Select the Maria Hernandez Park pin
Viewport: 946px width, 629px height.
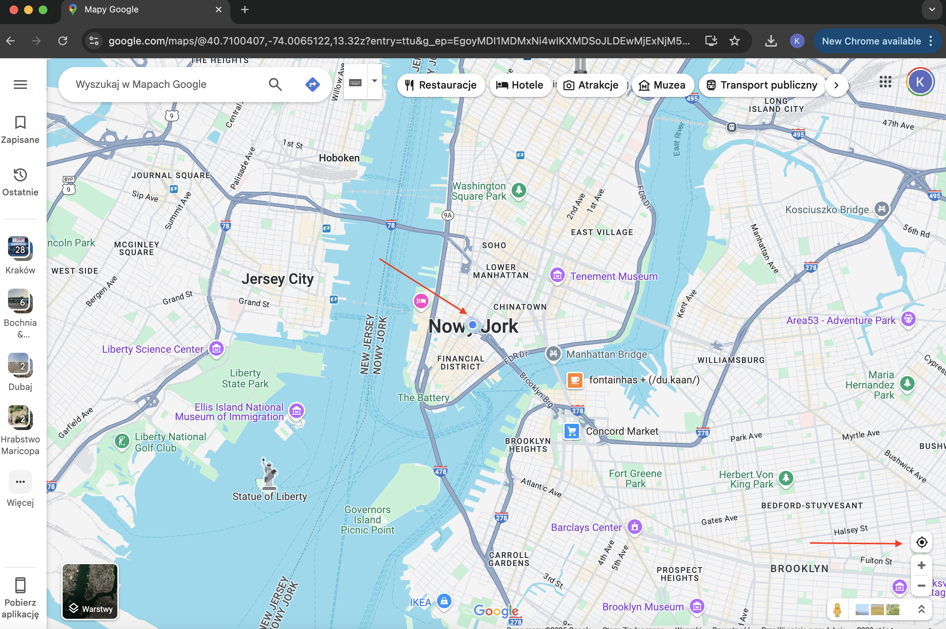pyautogui.click(x=907, y=384)
